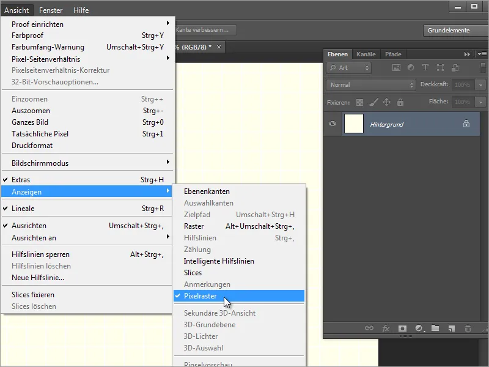Open the Fläche fill dropdown arrow
Viewport: 489px width, 367px height.
(x=480, y=102)
